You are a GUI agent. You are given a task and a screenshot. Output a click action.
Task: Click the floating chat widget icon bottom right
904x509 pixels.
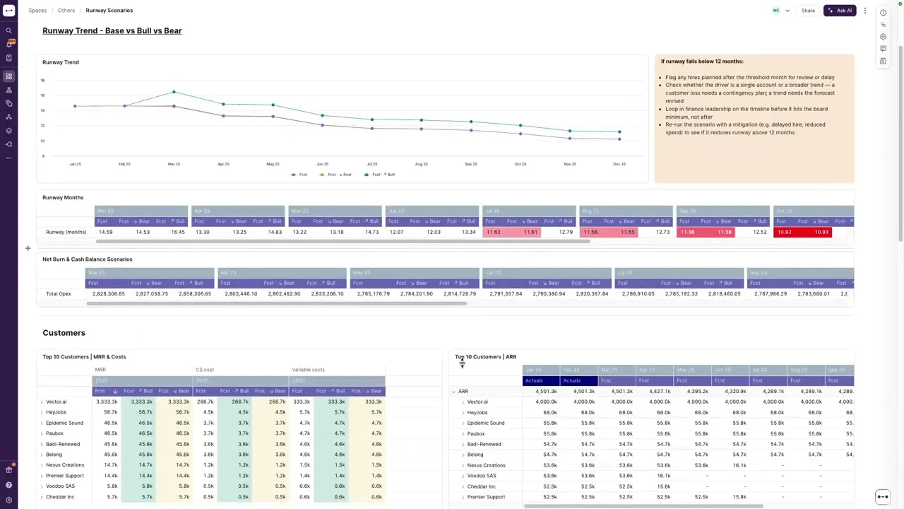[x=882, y=497]
